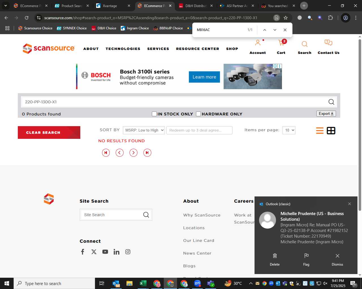Click the CLEAR SEARCH button
This screenshot has height=289, width=362.
coord(49,132)
